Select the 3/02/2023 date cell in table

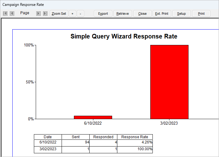[x=48, y=149]
